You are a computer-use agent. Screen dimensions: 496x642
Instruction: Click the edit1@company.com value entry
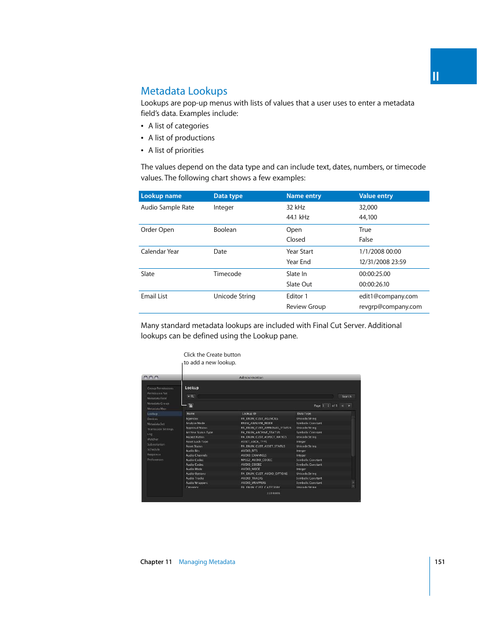point(388,296)
